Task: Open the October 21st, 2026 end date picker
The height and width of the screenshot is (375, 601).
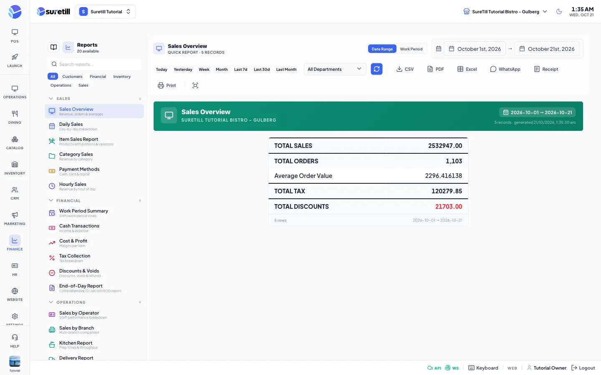Action: point(547,49)
